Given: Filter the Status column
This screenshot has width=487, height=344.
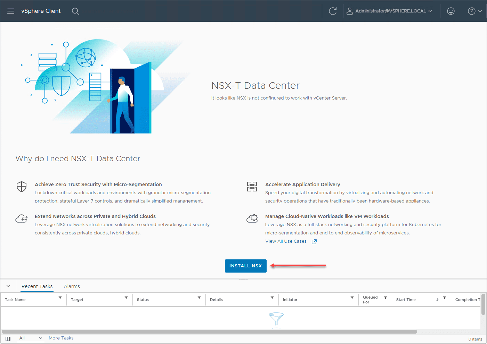Looking at the screenshot, I should click(199, 298).
